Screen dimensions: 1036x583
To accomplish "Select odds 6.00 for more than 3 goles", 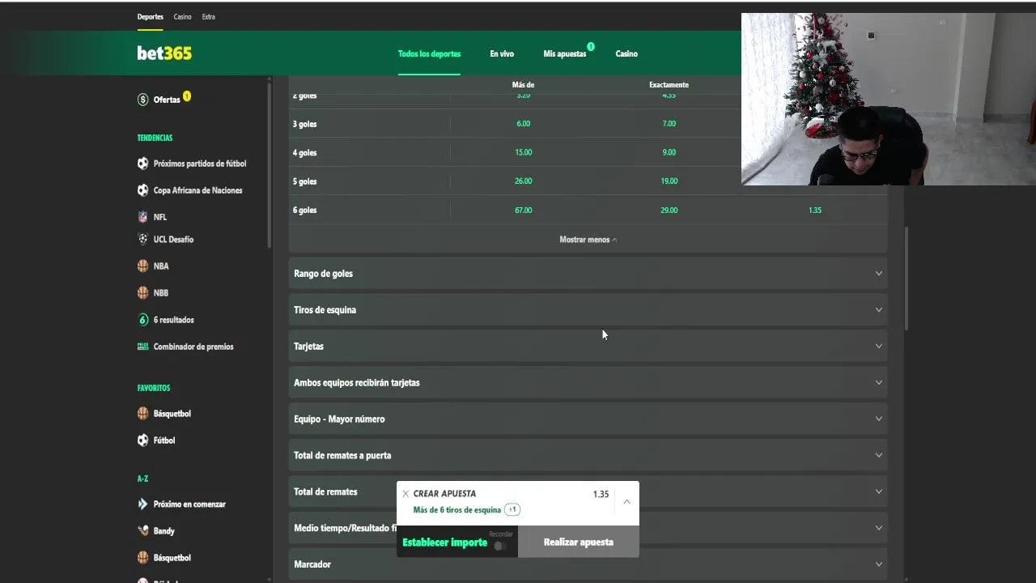I will click(x=524, y=124).
